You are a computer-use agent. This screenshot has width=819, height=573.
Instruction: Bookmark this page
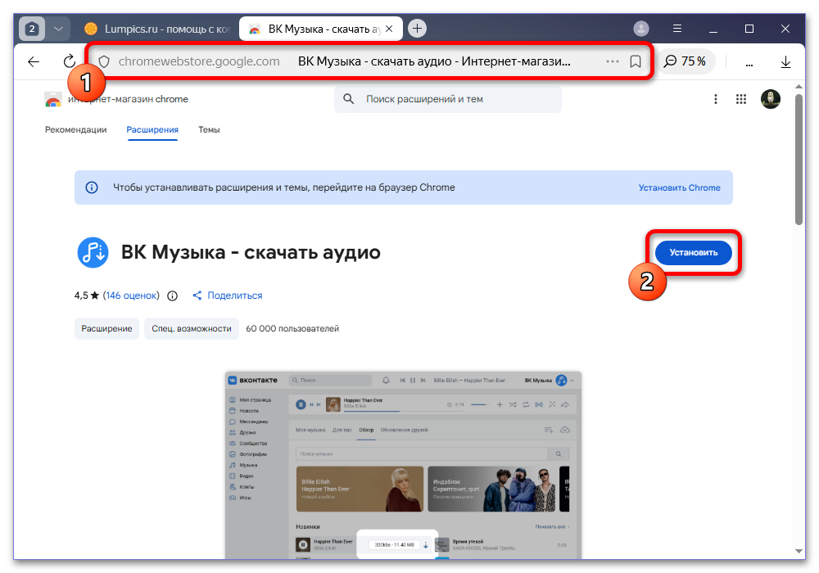click(x=636, y=61)
